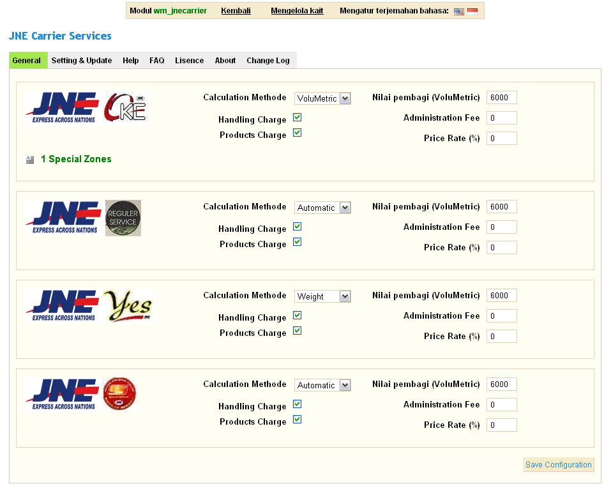
Task: Click the red SS service logo
Action: [x=120, y=394]
